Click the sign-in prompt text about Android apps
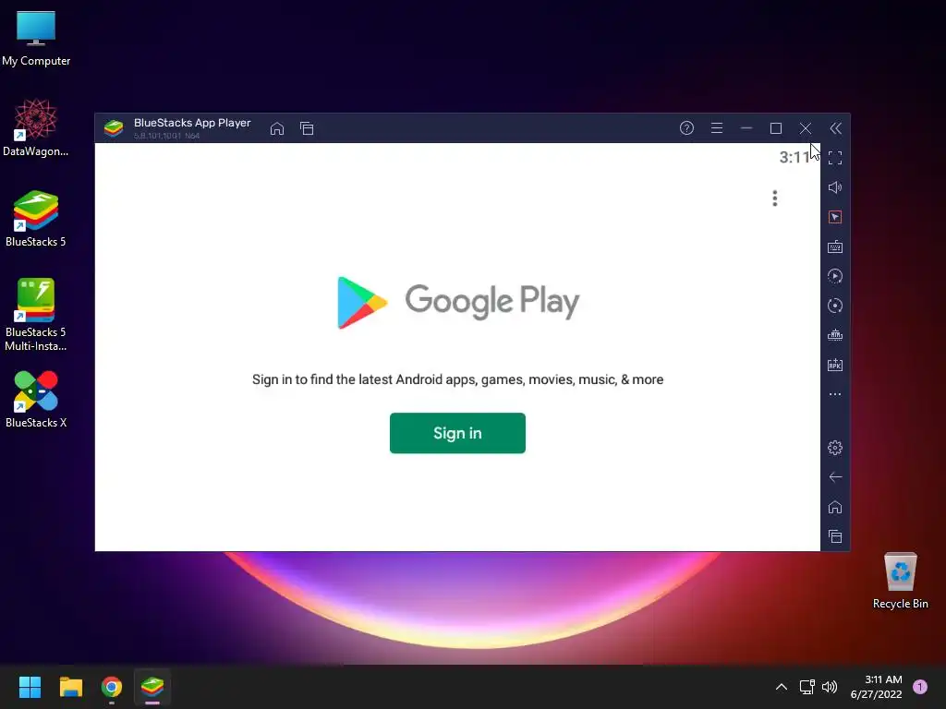Viewport: 946px width, 709px height. (x=457, y=379)
